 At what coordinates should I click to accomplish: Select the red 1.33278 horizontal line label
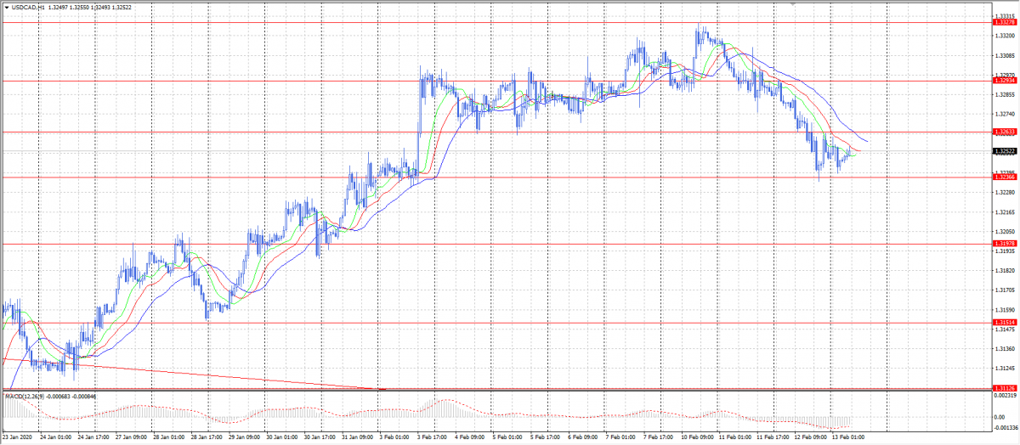pyautogui.click(x=1005, y=23)
